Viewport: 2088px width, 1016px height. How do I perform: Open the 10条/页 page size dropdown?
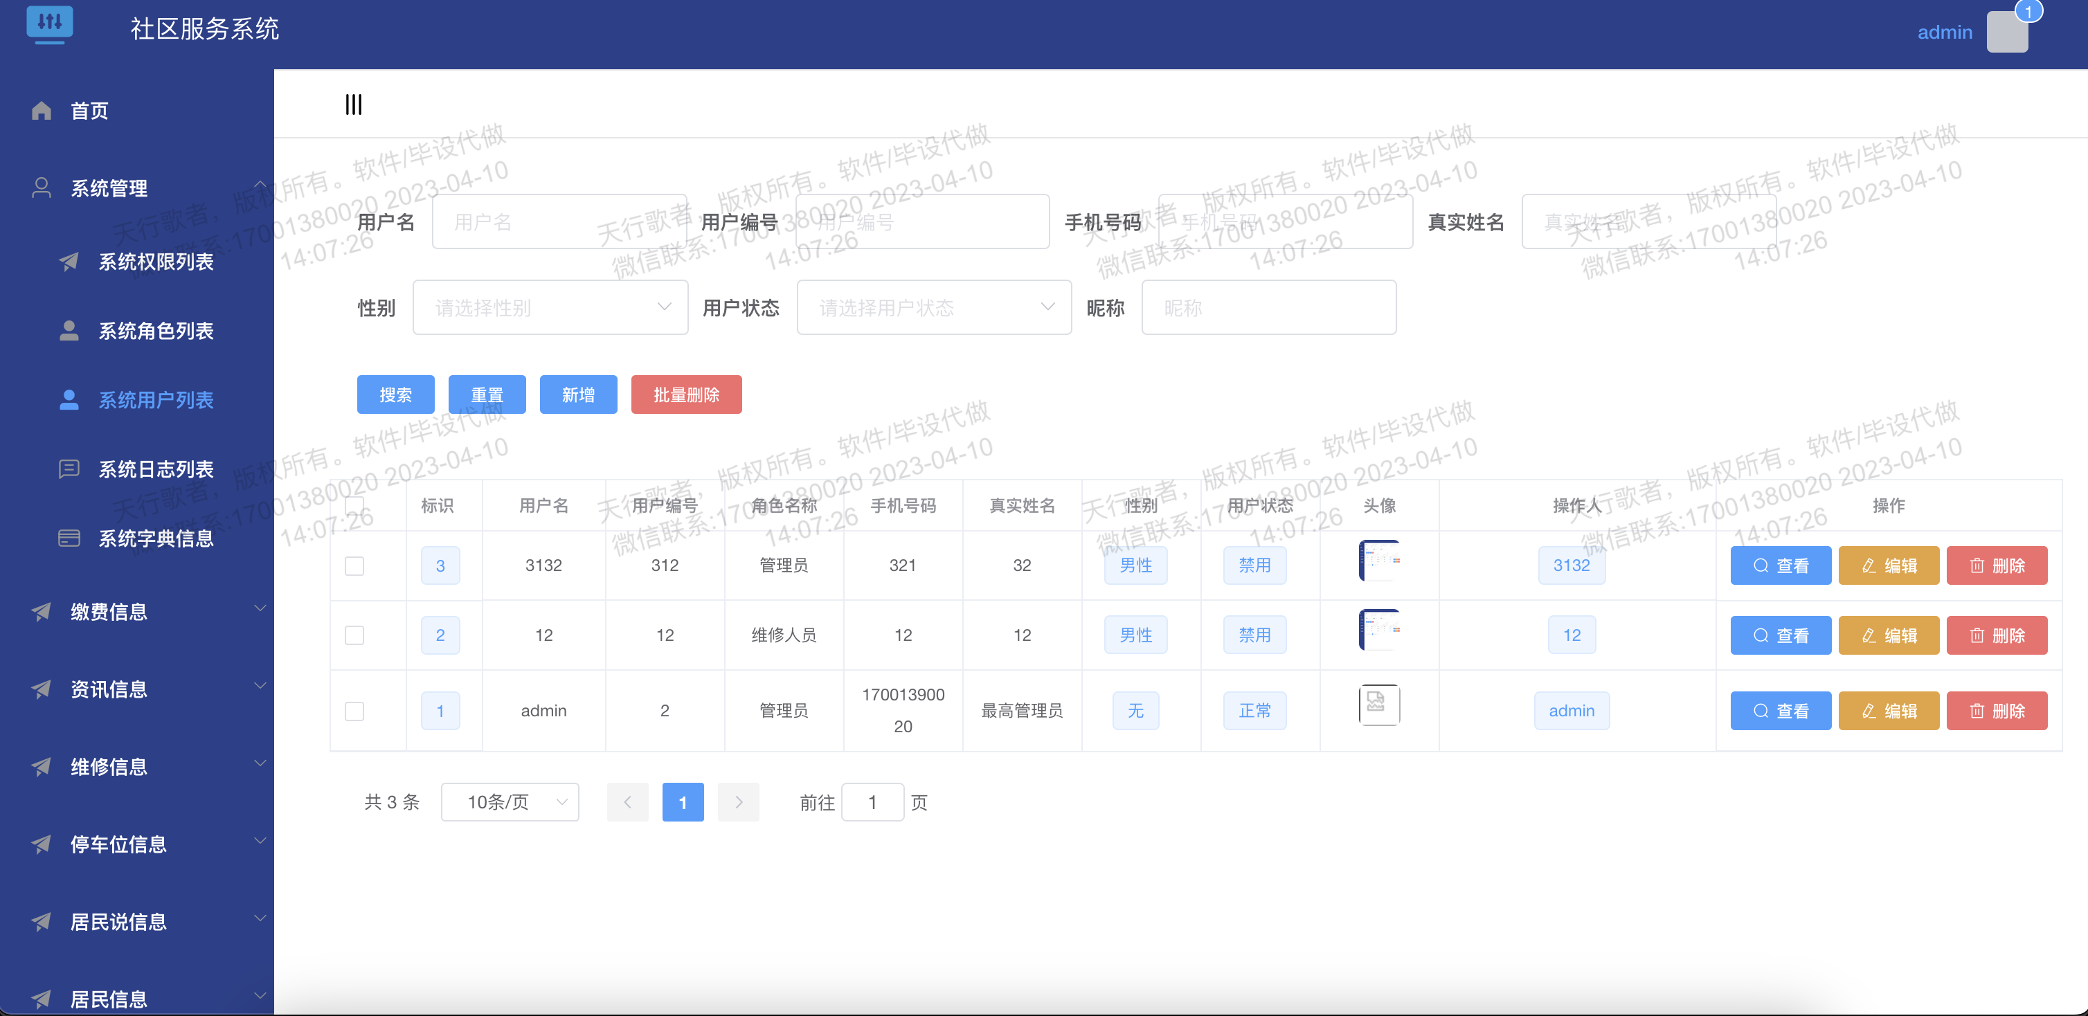510,801
